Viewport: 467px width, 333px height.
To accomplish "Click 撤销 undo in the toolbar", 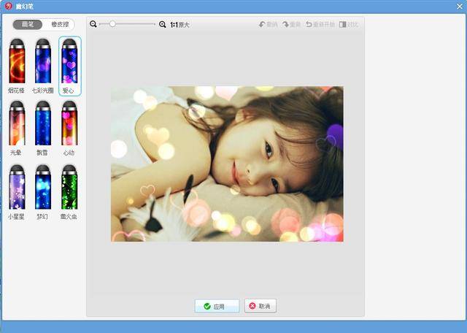I will click(268, 24).
